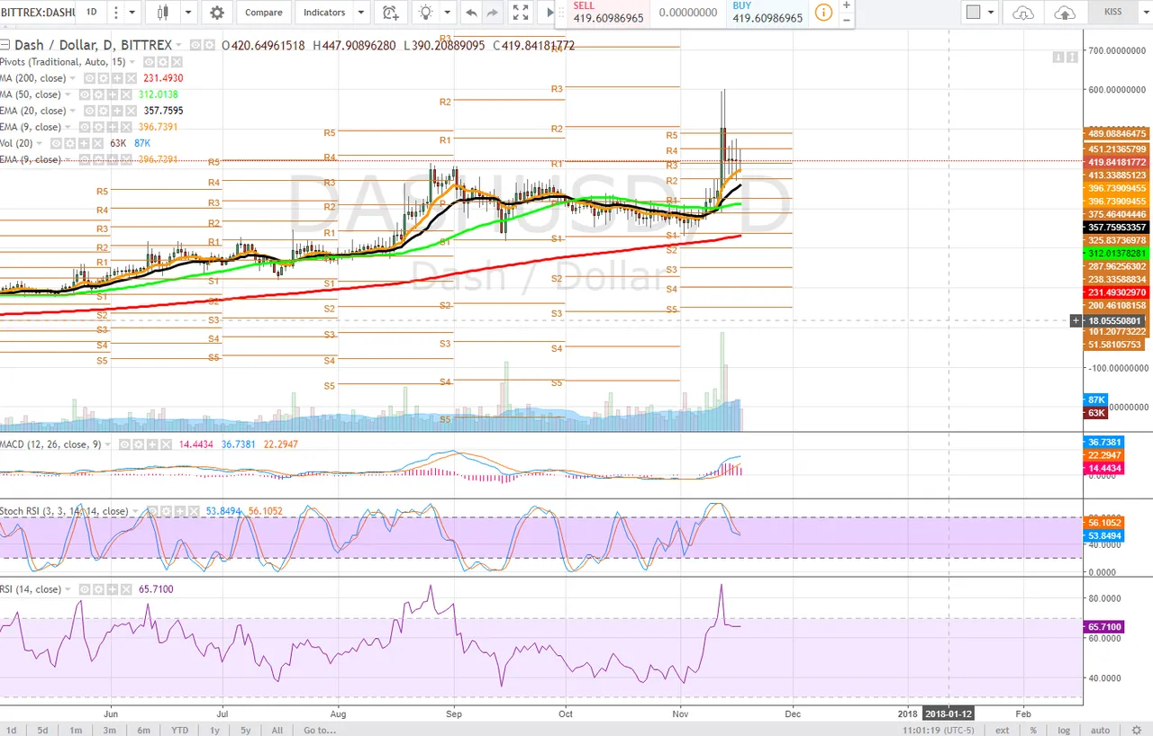Click the BUY 419.60986965 button
This screenshot has height=736, width=1153.
767,13
